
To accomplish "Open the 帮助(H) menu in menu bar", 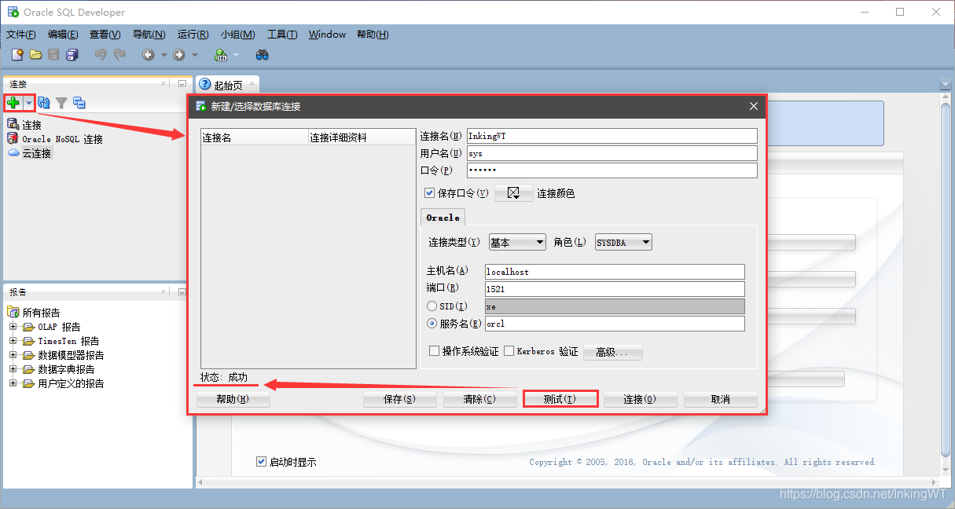I will tap(373, 35).
